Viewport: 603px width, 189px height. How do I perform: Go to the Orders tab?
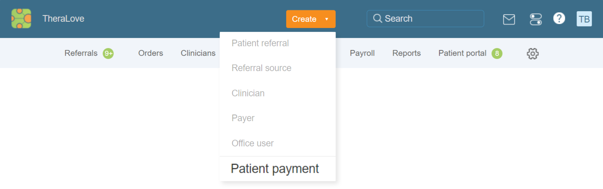[150, 53]
